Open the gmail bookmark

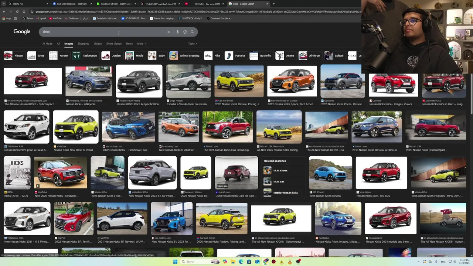point(41,18)
